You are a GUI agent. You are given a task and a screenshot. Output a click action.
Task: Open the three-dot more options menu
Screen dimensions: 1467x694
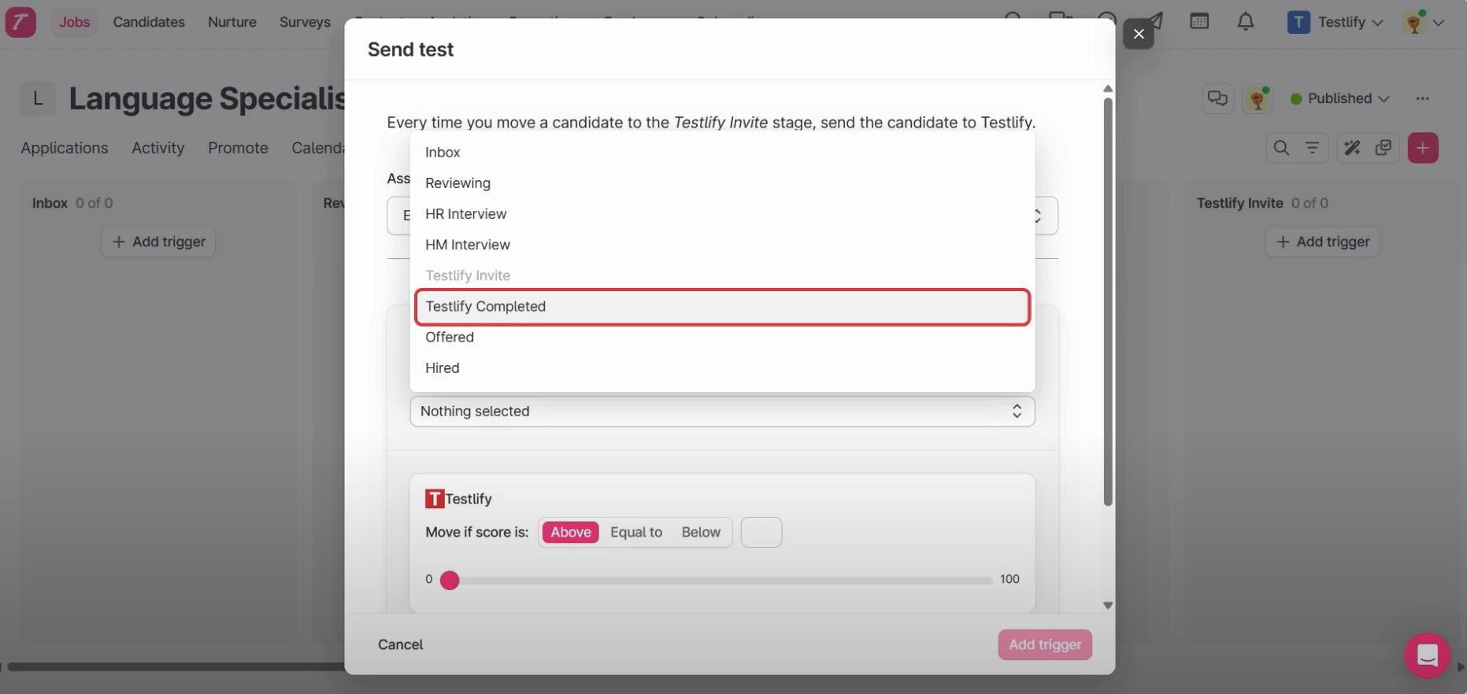tap(1422, 98)
